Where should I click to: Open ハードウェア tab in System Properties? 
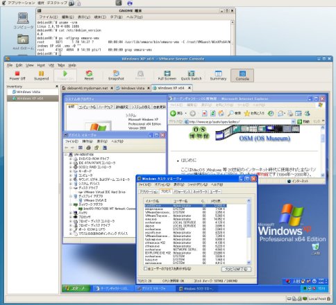tap(106, 107)
